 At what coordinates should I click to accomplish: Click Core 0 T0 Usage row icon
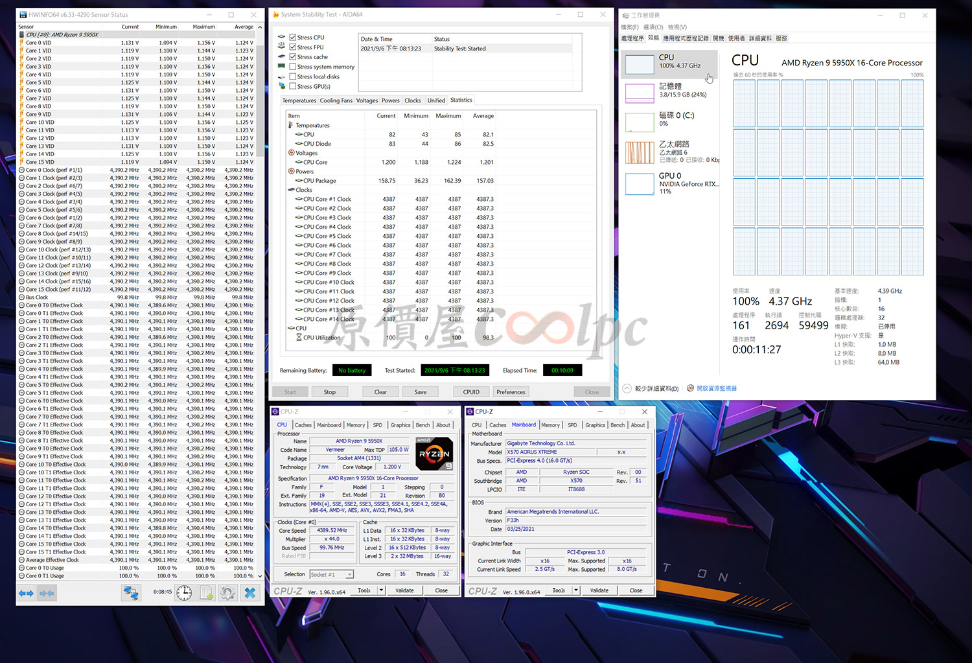click(x=21, y=568)
